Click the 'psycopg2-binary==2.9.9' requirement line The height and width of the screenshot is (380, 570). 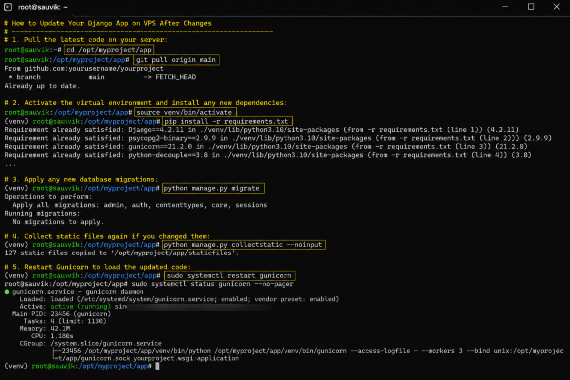[x=278, y=138]
